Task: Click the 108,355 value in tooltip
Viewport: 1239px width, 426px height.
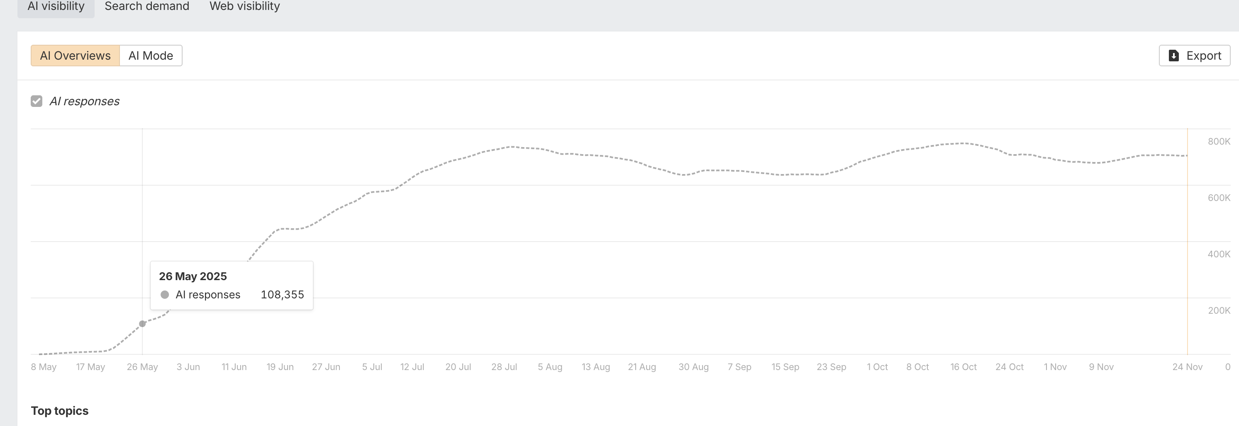Action: pyautogui.click(x=282, y=295)
